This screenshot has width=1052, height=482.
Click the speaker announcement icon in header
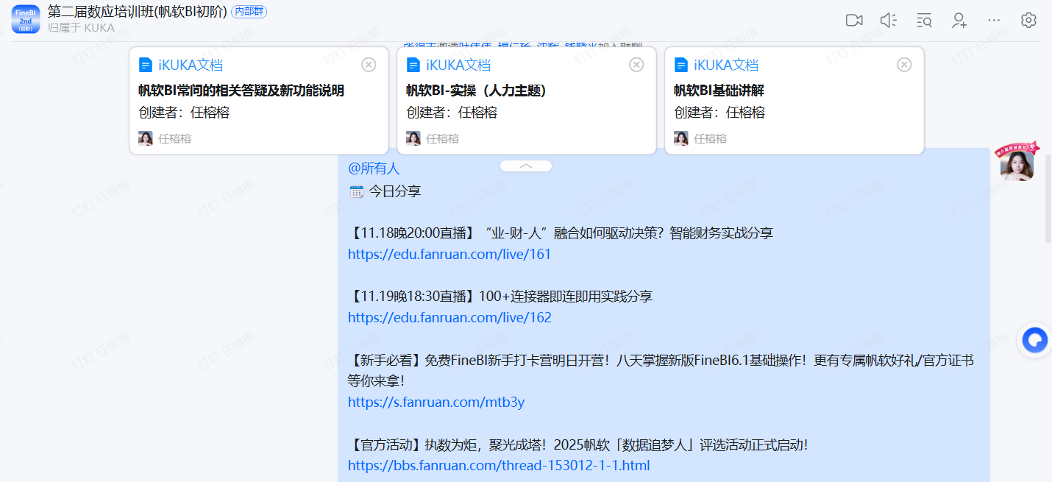[889, 21]
